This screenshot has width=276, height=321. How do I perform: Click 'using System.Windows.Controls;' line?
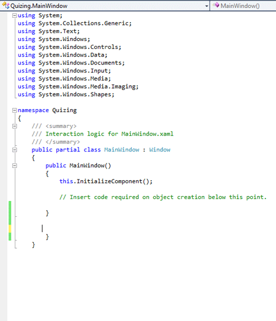pos(69,47)
